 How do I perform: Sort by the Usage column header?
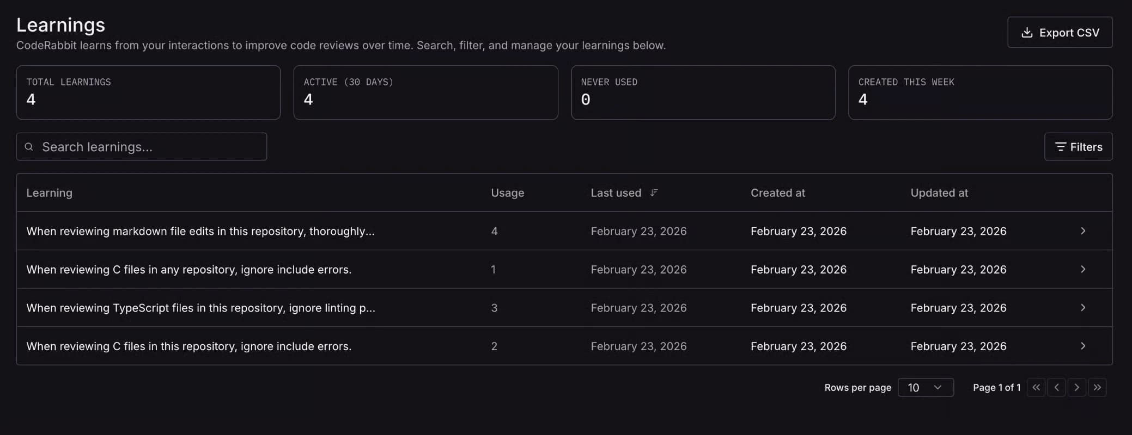(x=507, y=193)
